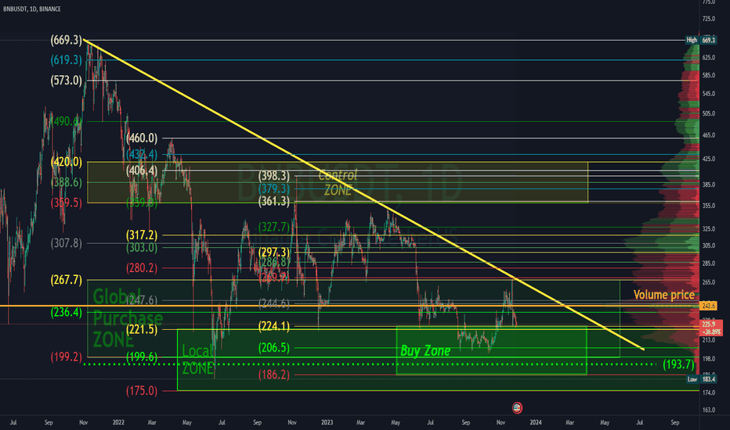This screenshot has width=730, height=430.
Task: Click the (379.3) blue level label
Action: coord(274,188)
